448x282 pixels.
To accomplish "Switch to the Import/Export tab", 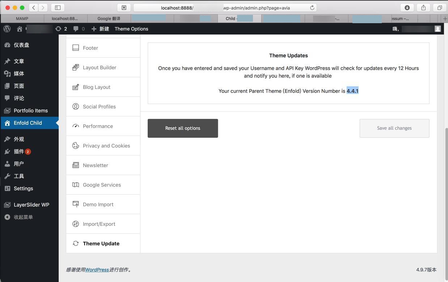I will [x=103, y=224].
